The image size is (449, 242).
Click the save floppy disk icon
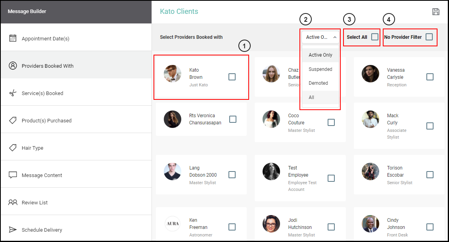tap(436, 11)
